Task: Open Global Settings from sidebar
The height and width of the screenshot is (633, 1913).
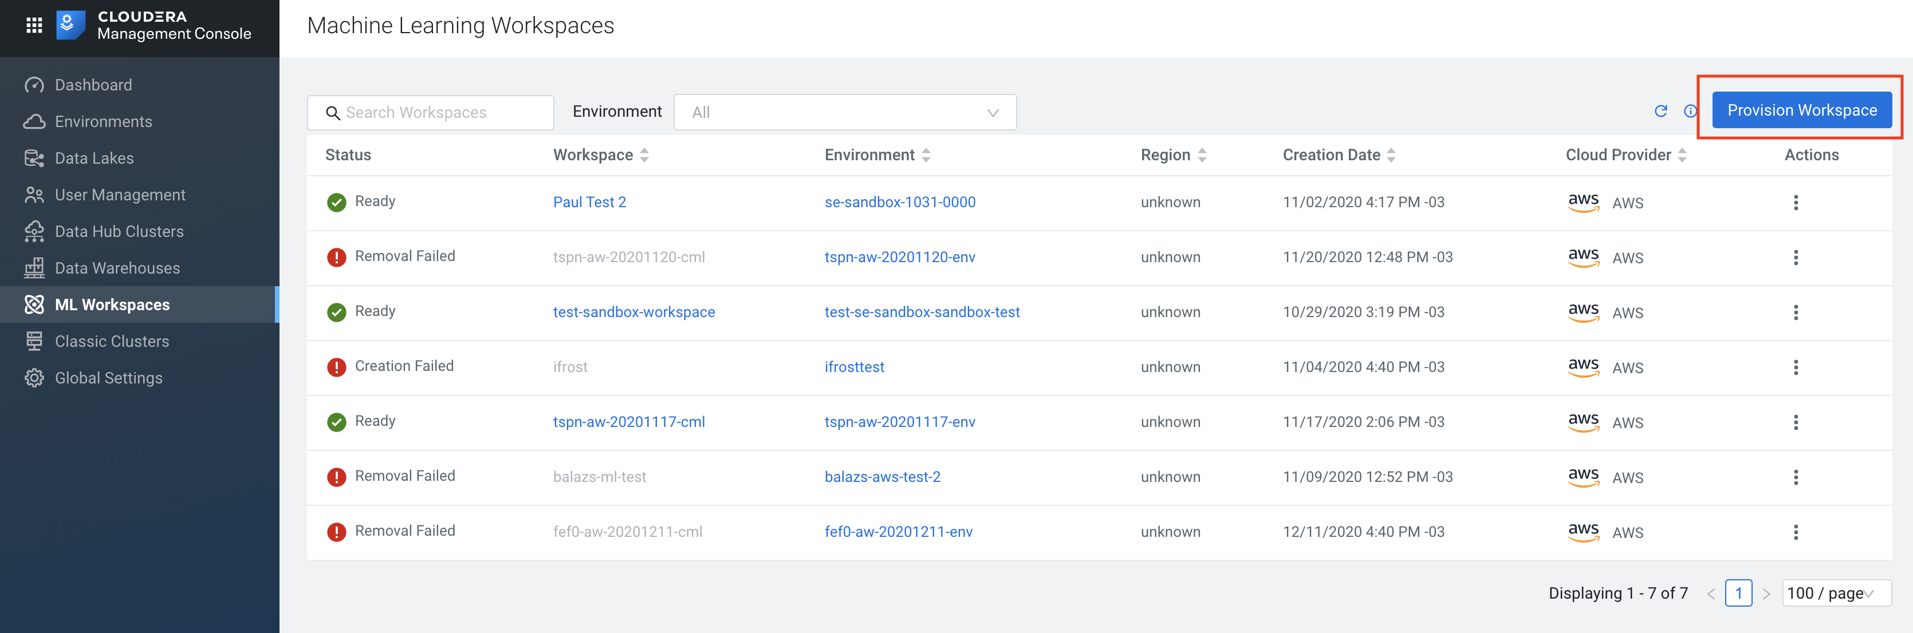Action: (x=108, y=378)
